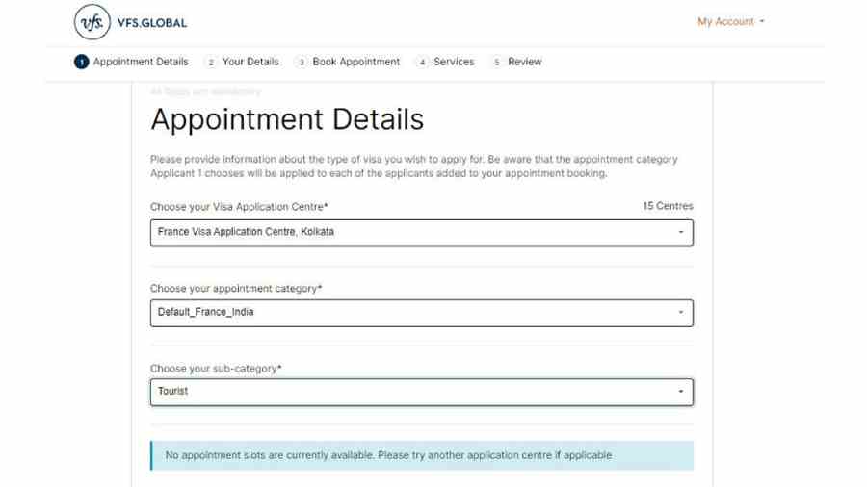Image resolution: width=867 pixels, height=487 pixels.
Task: Select step 4 number icon
Action: (422, 62)
